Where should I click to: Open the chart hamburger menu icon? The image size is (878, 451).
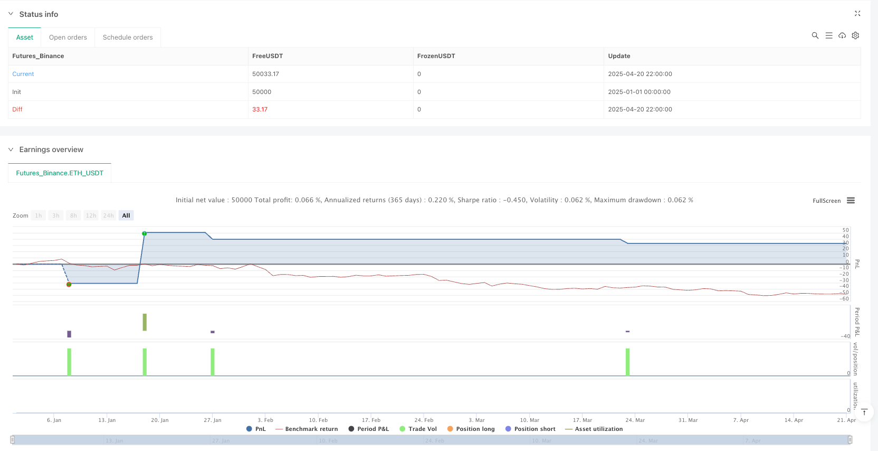tap(851, 201)
